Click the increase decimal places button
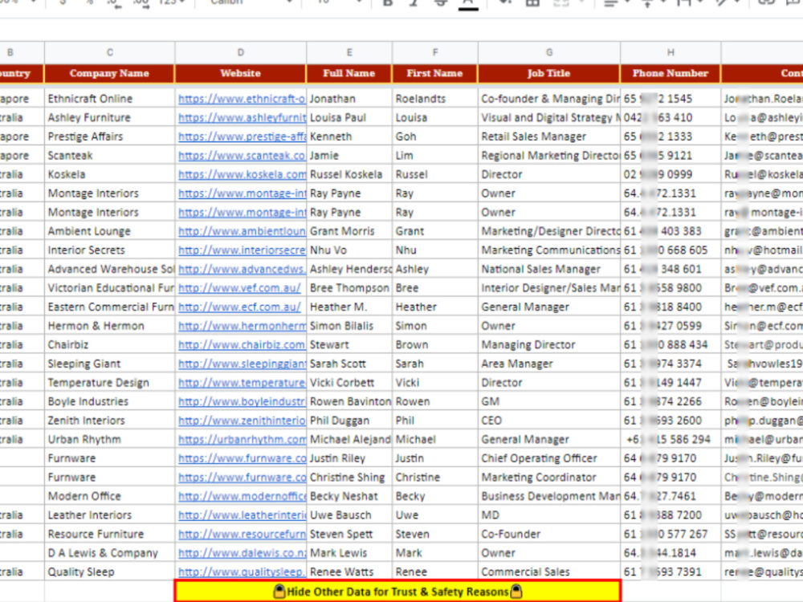Image resolution: width=803 pixels, height=602 pixels. click(141, 3)
